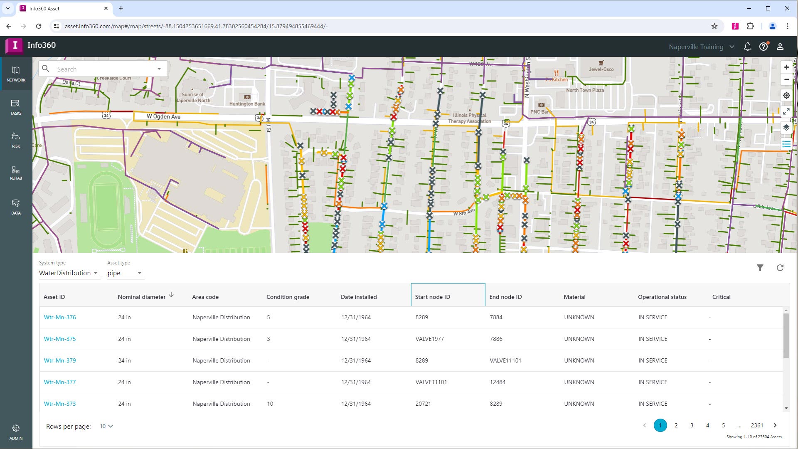798x449 pixels.
Task: Open asset link Wtr-Mn-376
Action: coord(60,317)
